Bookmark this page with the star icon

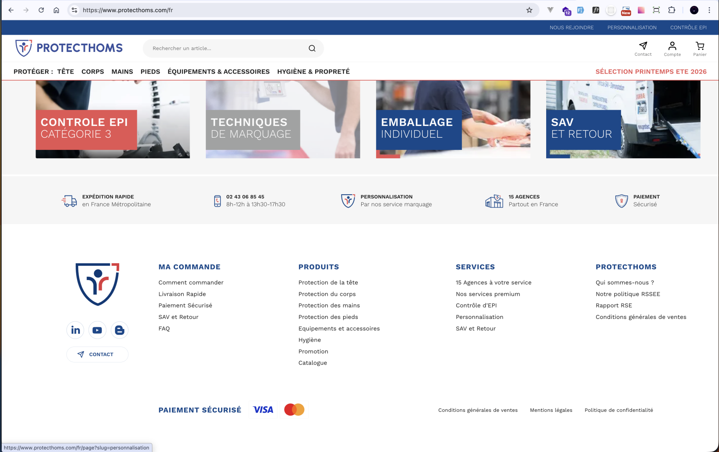[529, 10]
